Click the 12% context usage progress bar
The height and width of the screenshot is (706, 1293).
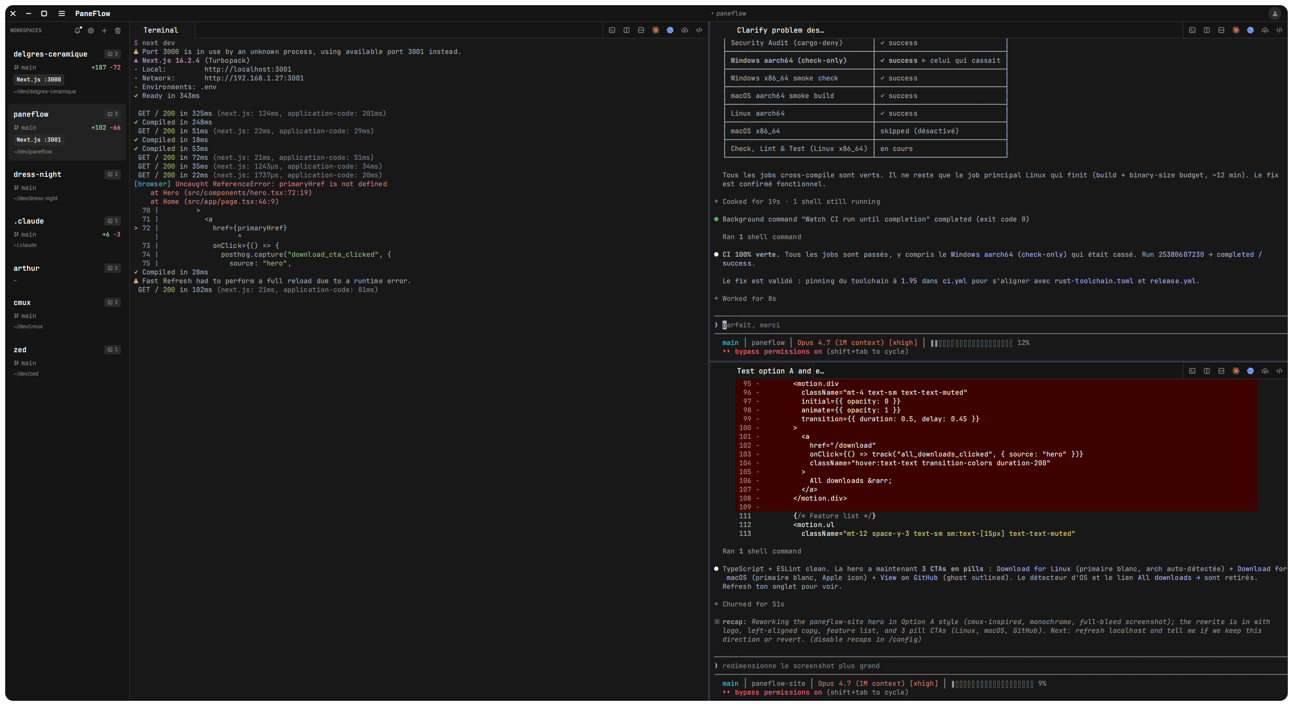[971, 343]
